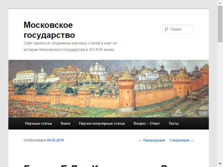The height and width of the screenshot is (167, 223).
Task: Open the 09.05.2019 publication date link
Action: click(55, 140)
